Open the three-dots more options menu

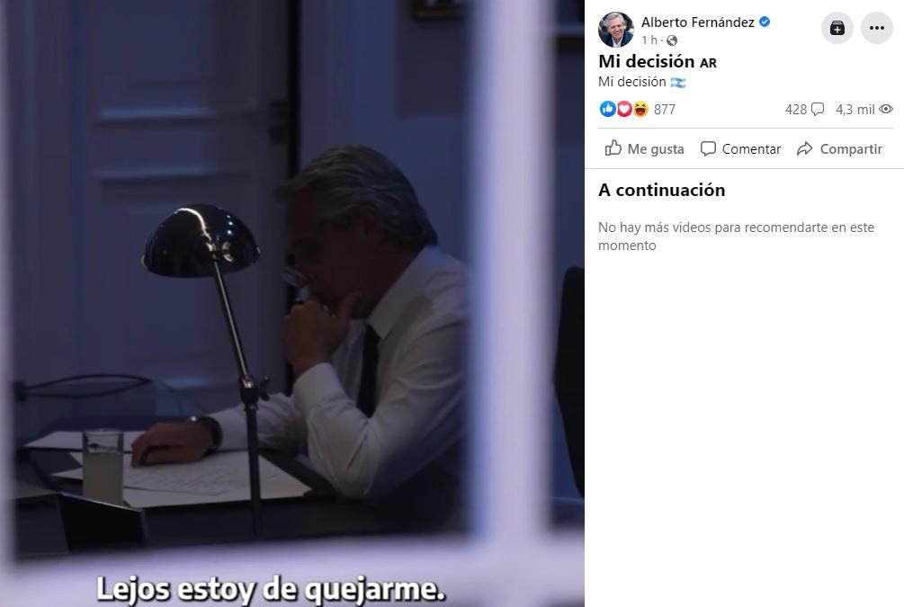[876, 28]
